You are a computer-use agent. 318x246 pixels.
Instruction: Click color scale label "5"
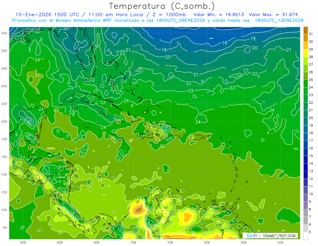pos(310,232)
